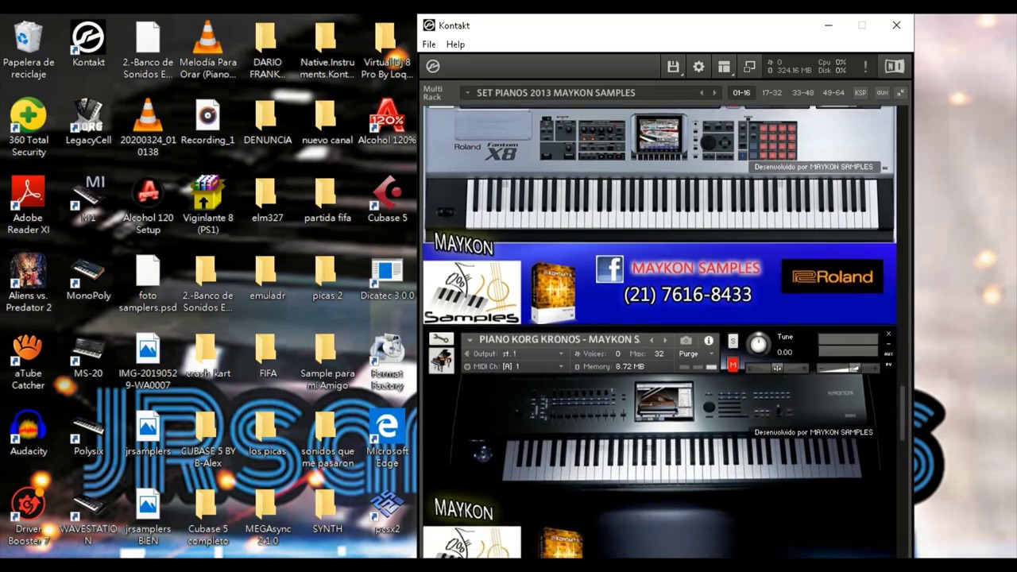This screenshot has height=572, width=1017.
Task: Switch to rack page 01-16
Action: 741,93
